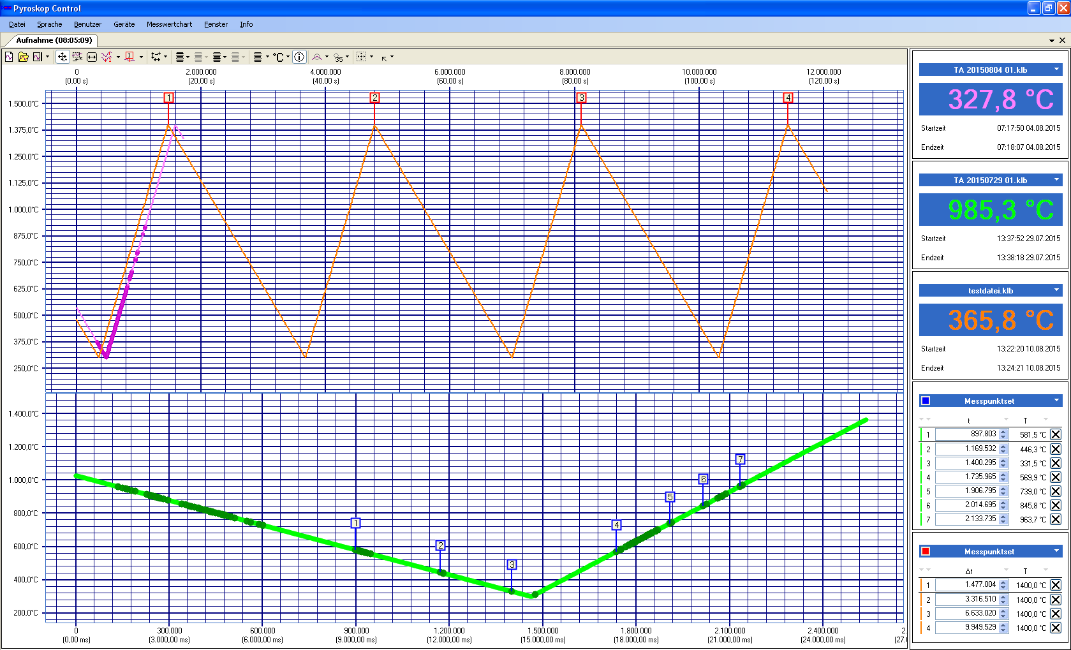Viewport: 1071px width, 650px height.
Task: Open dropdown beside the red point flag icon
Action: [141, 57]
